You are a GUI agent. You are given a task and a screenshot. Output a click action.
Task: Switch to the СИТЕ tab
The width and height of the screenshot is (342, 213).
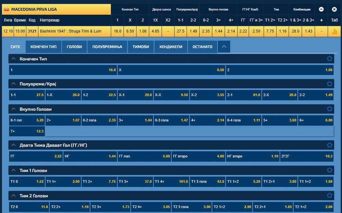pos(15,47)
